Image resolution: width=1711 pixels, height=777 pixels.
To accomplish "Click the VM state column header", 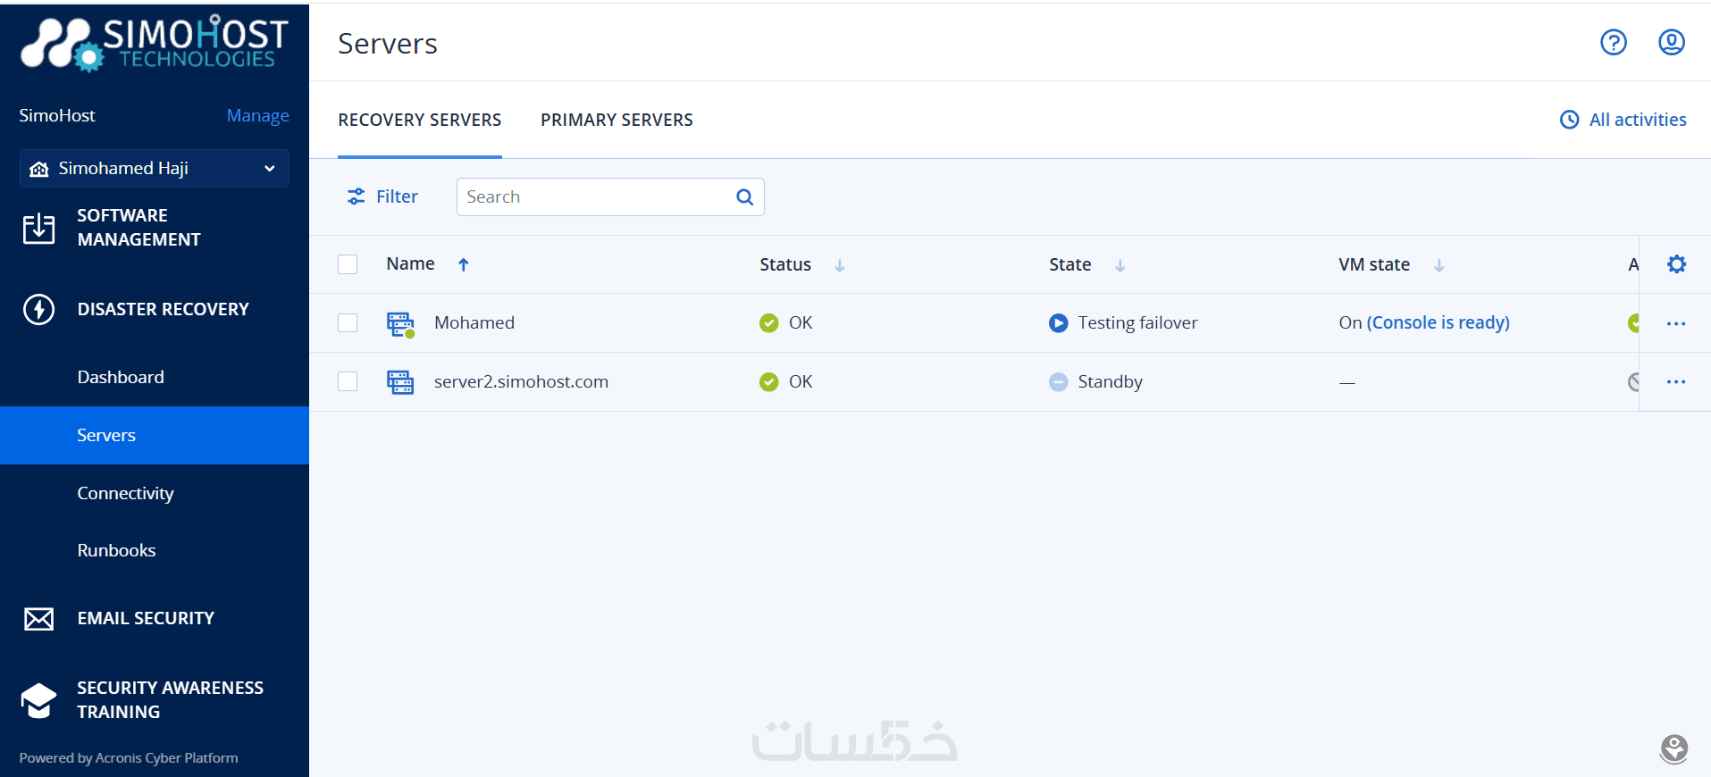I will (x=1374, y=264).
